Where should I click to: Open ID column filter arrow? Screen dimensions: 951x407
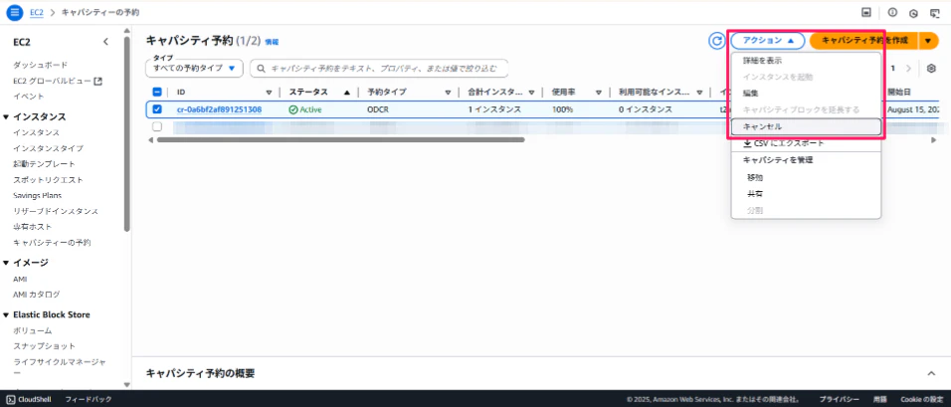tap(269, 93)
